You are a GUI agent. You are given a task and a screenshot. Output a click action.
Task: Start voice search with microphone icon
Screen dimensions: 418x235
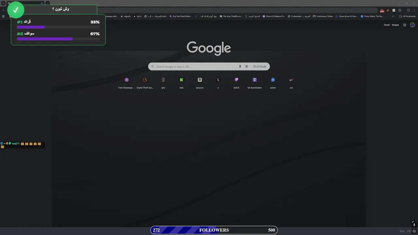pos(240,67)
